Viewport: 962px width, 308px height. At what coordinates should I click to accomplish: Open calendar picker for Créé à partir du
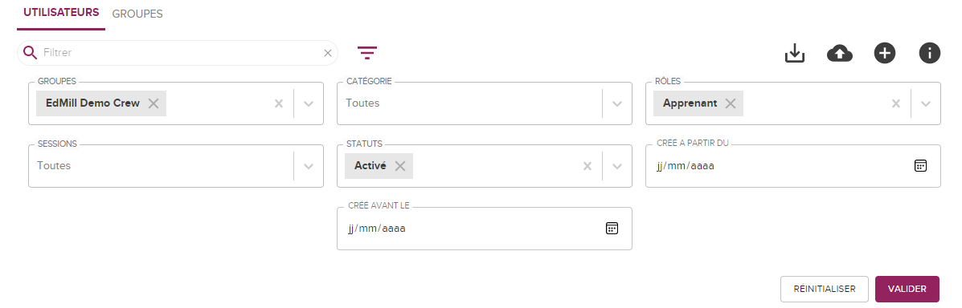pos(920,166)
